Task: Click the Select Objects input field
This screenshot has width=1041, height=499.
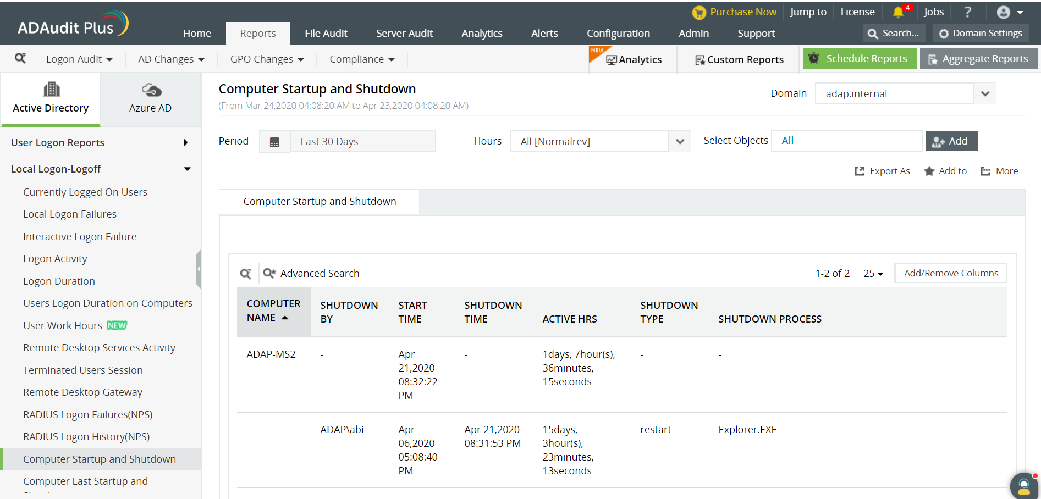Action: pyautogui.click(x=846, y=141)
